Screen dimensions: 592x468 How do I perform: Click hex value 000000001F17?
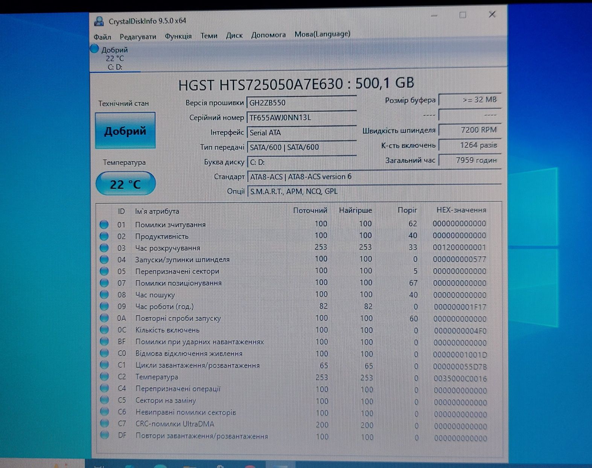460,307
